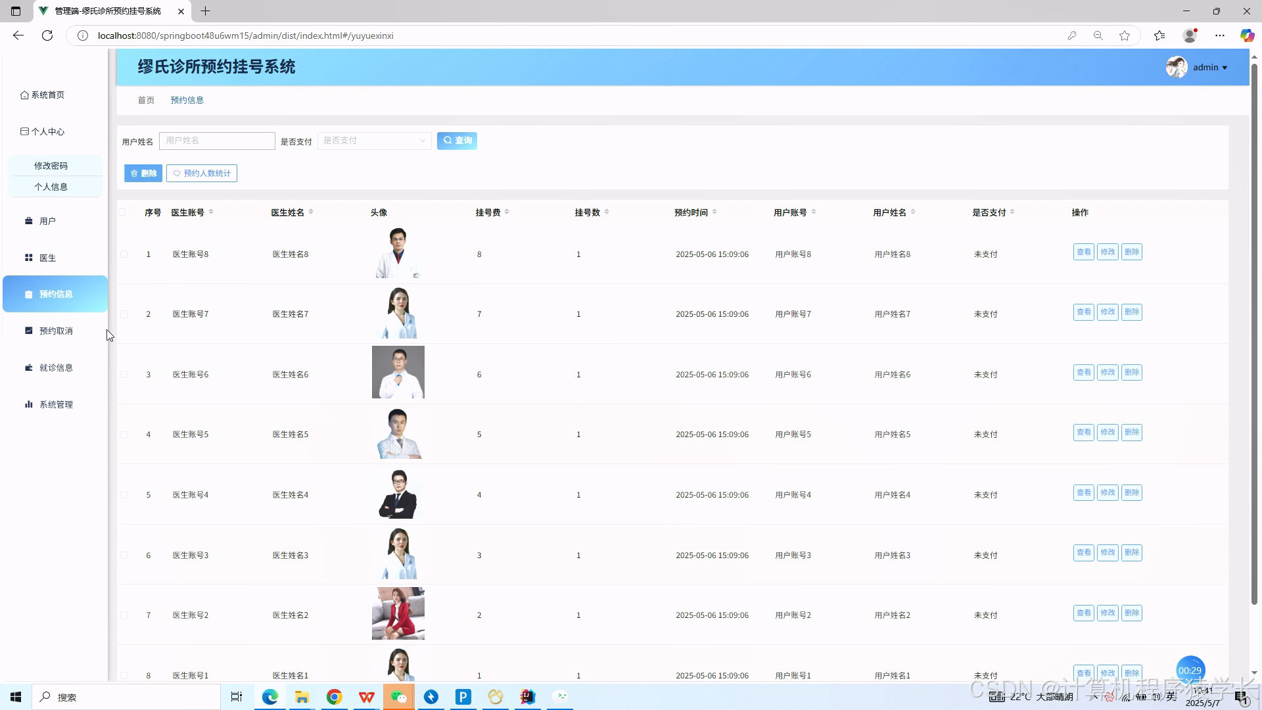The width and height of the screenshot is (1262, 710).
Task: Select the 医生 management sidebar item
Action: tap(46, 258)
